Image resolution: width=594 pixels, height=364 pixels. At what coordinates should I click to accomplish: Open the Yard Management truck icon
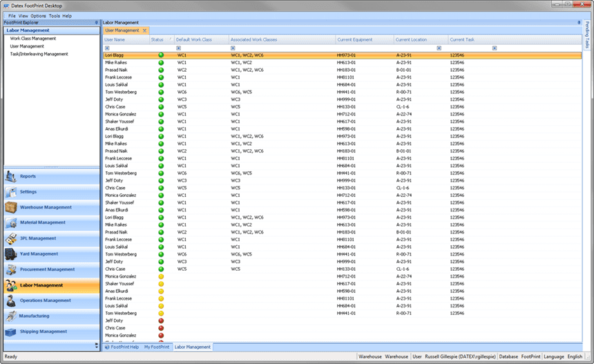[x=10, y=254]
